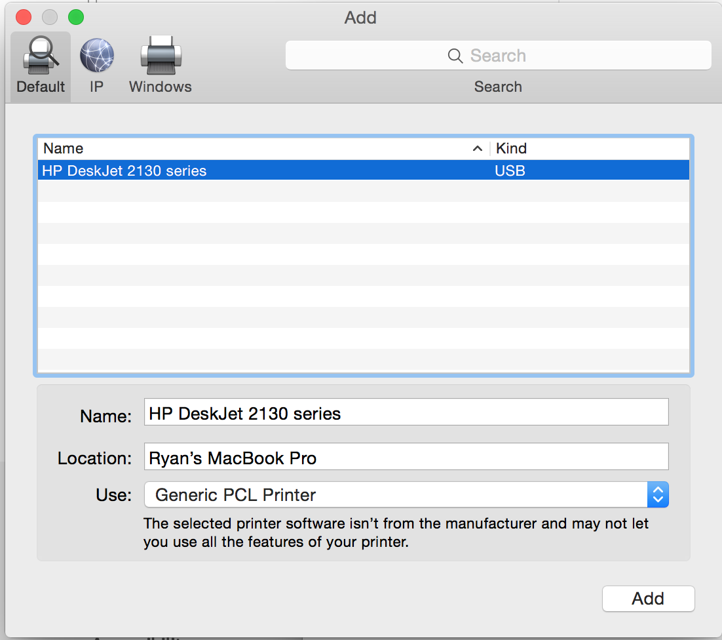Focus the Search text field
The width and height of the screenshot is (722, 640).
pos(498,55)
